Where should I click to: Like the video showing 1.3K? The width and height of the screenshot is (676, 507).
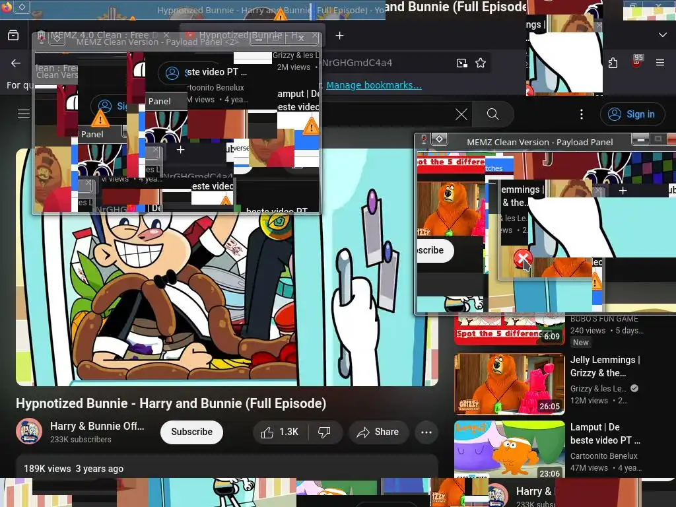280,432
